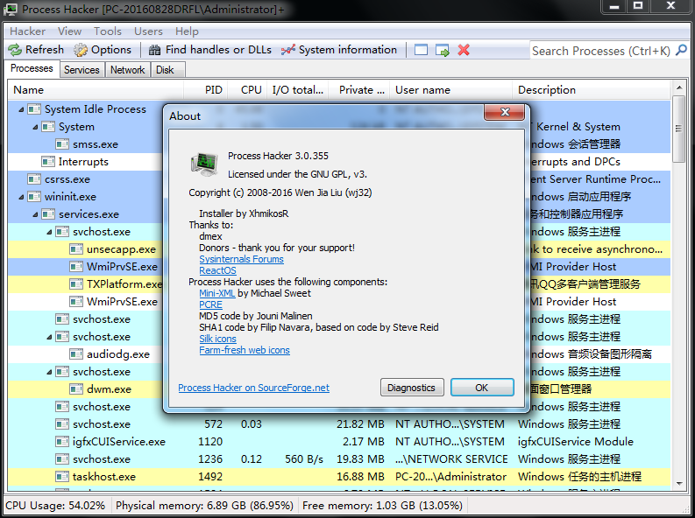Click the red X terminate toolbar icon
695x518 pixels.
[464, 50]
